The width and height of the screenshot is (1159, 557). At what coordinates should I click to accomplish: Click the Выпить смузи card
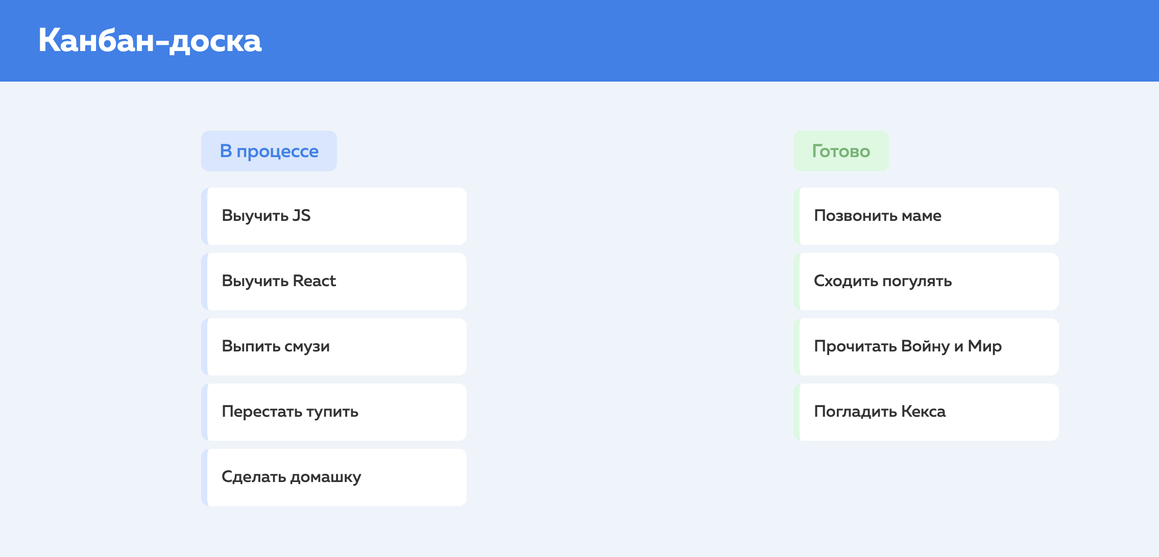(x=334, y=347)
